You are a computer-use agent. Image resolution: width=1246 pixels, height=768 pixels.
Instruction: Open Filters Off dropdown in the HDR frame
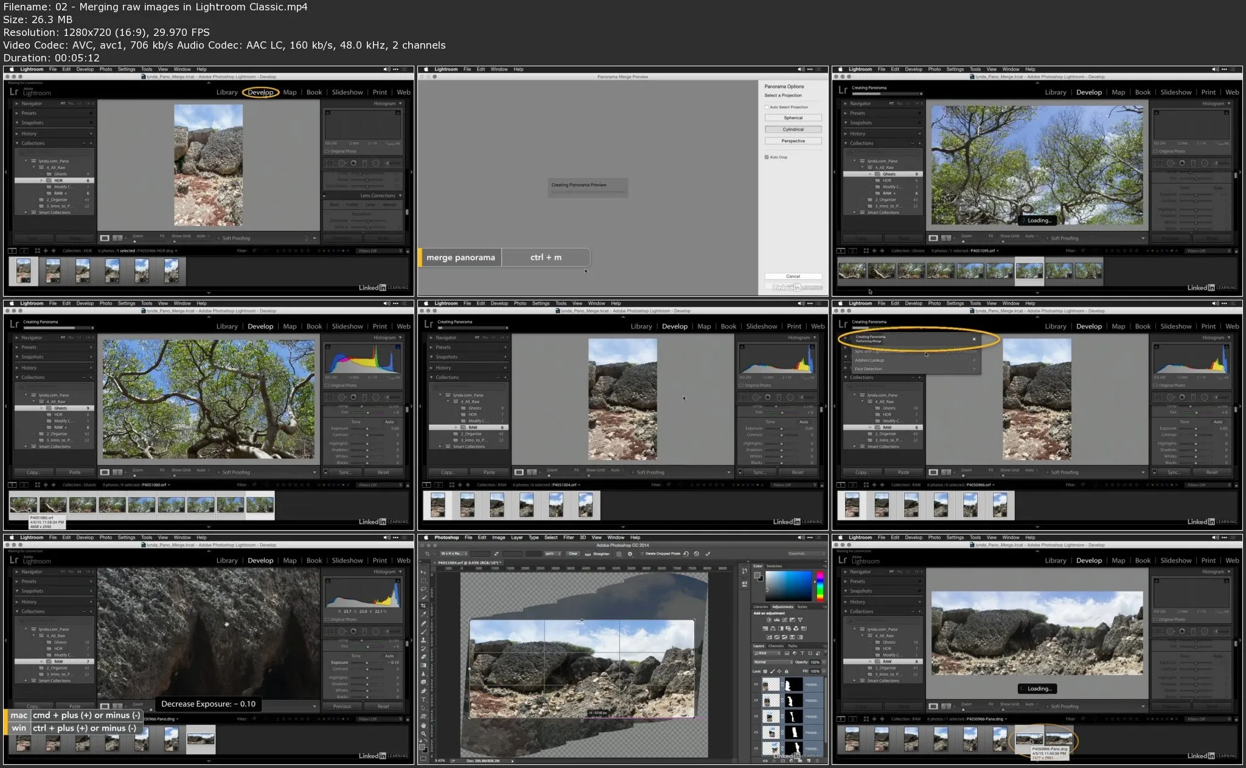pyautogui.click(x=380, y=251)
